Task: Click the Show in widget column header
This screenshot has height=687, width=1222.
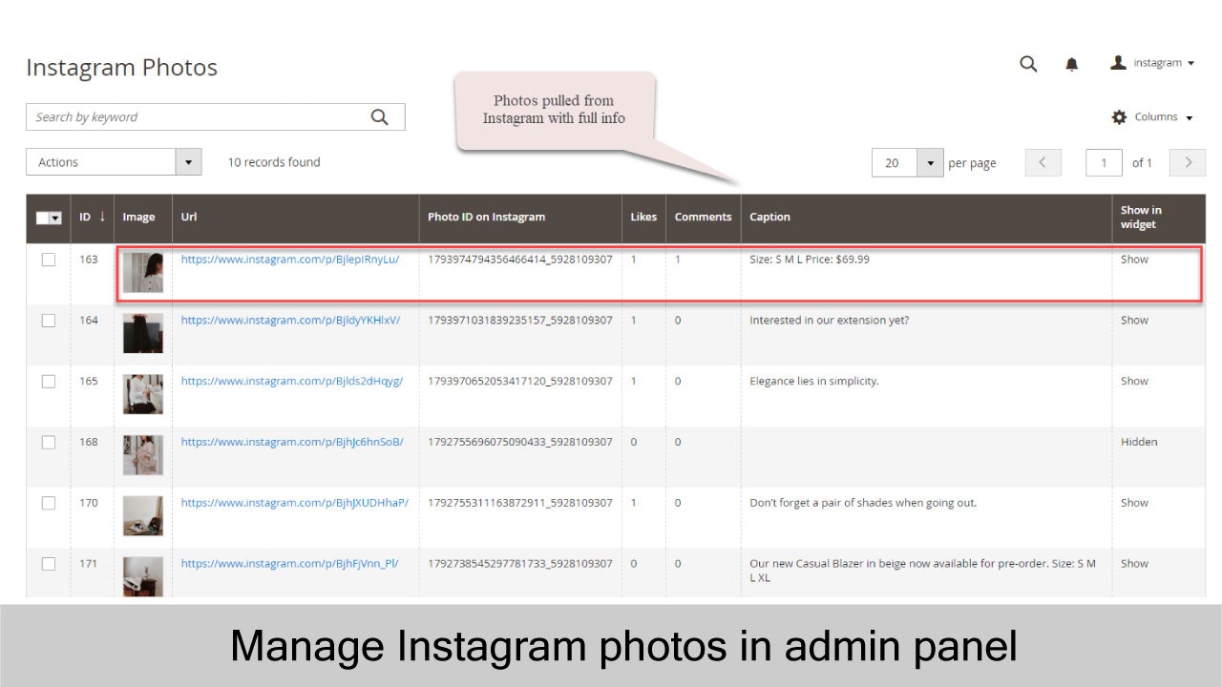Action: point(1139,218)
